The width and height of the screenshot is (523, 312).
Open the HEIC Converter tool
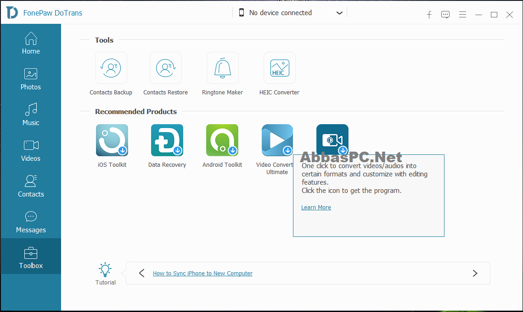[x=280, y=68]
